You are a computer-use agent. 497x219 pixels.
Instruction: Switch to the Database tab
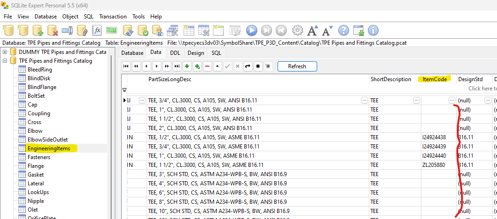click(x=132, y=53)
